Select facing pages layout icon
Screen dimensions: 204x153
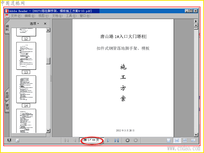coord(193,140)
